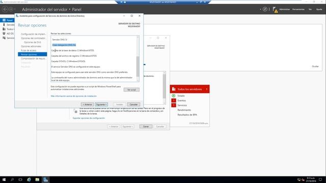
Task: Click Carpeta de la base de datos line
Action: [x=72, y=50]
